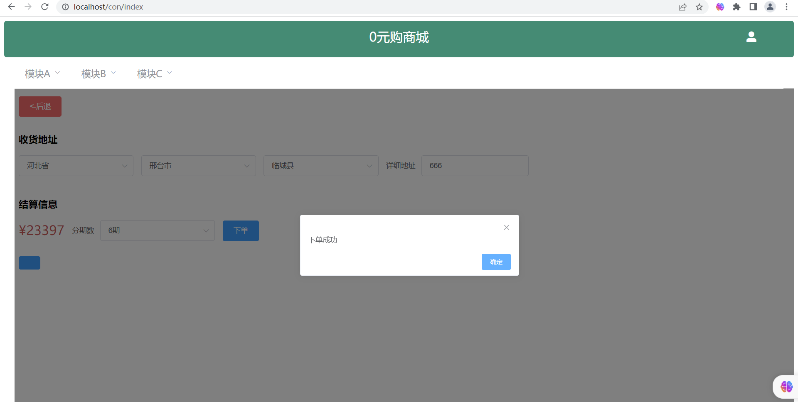This screenshot has width=798, height=402.
Task: Click the address bar URL localhost/con/index
Action: 108,7
